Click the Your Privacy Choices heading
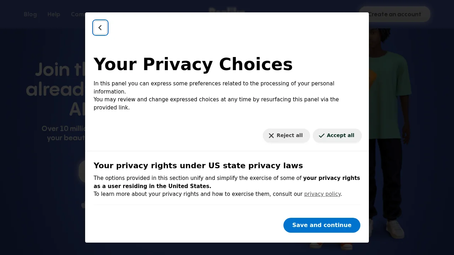 pos(193,64)
